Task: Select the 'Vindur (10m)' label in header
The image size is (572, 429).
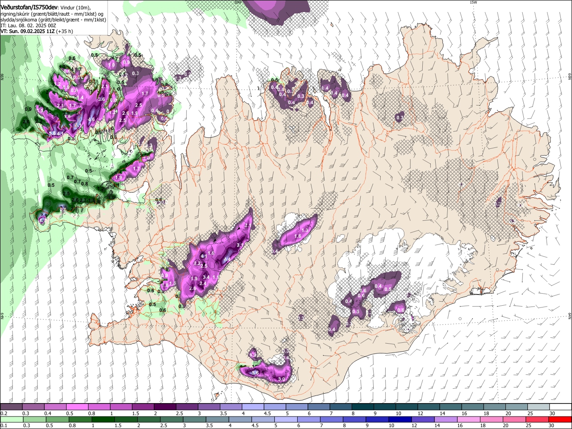Action: [x=76, y=8]
